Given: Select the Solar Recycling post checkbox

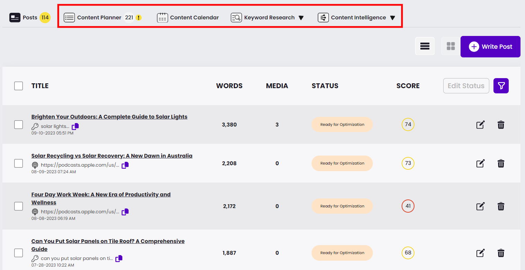Looking at the screenshot, I should pyautogui.click(x=19, y=163).
